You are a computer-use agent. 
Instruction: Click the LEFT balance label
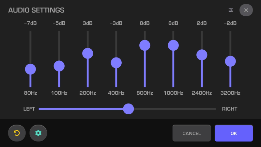[29, 109]
